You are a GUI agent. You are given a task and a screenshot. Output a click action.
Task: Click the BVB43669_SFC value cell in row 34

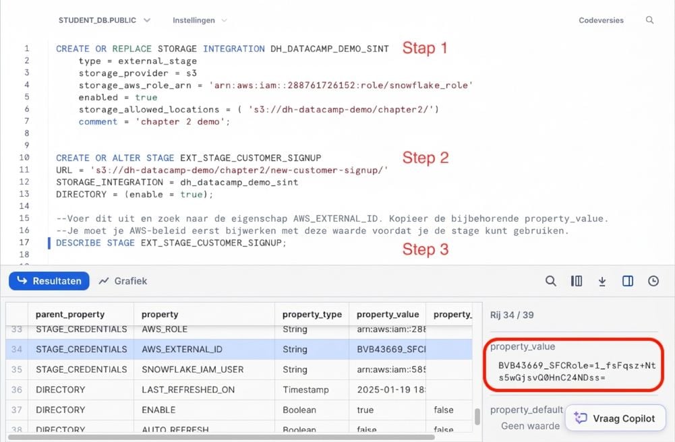(x=388, y=349)
